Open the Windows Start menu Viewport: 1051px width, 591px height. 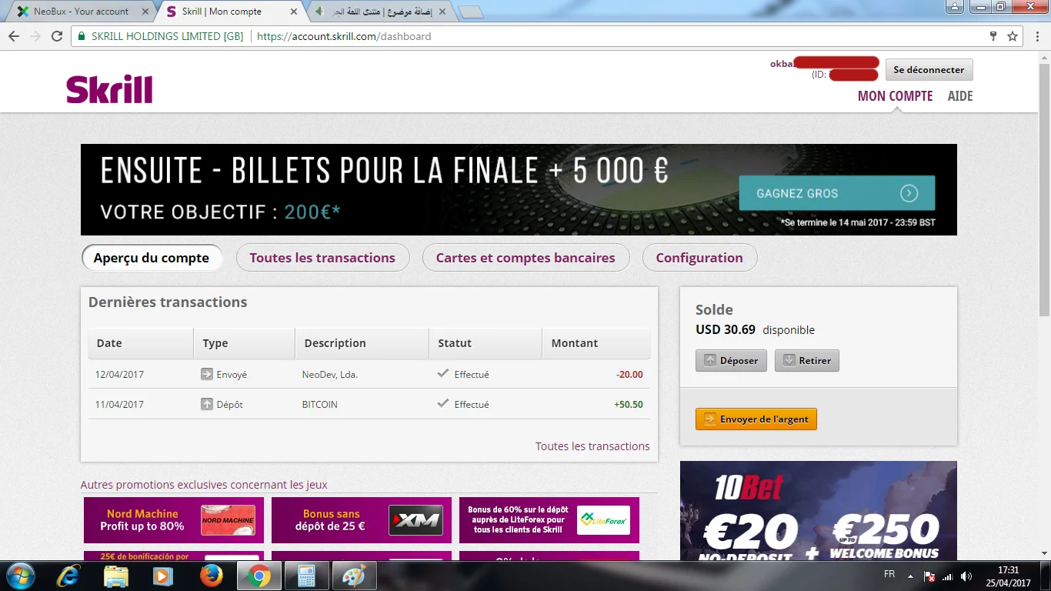click(x=19, y=576)
